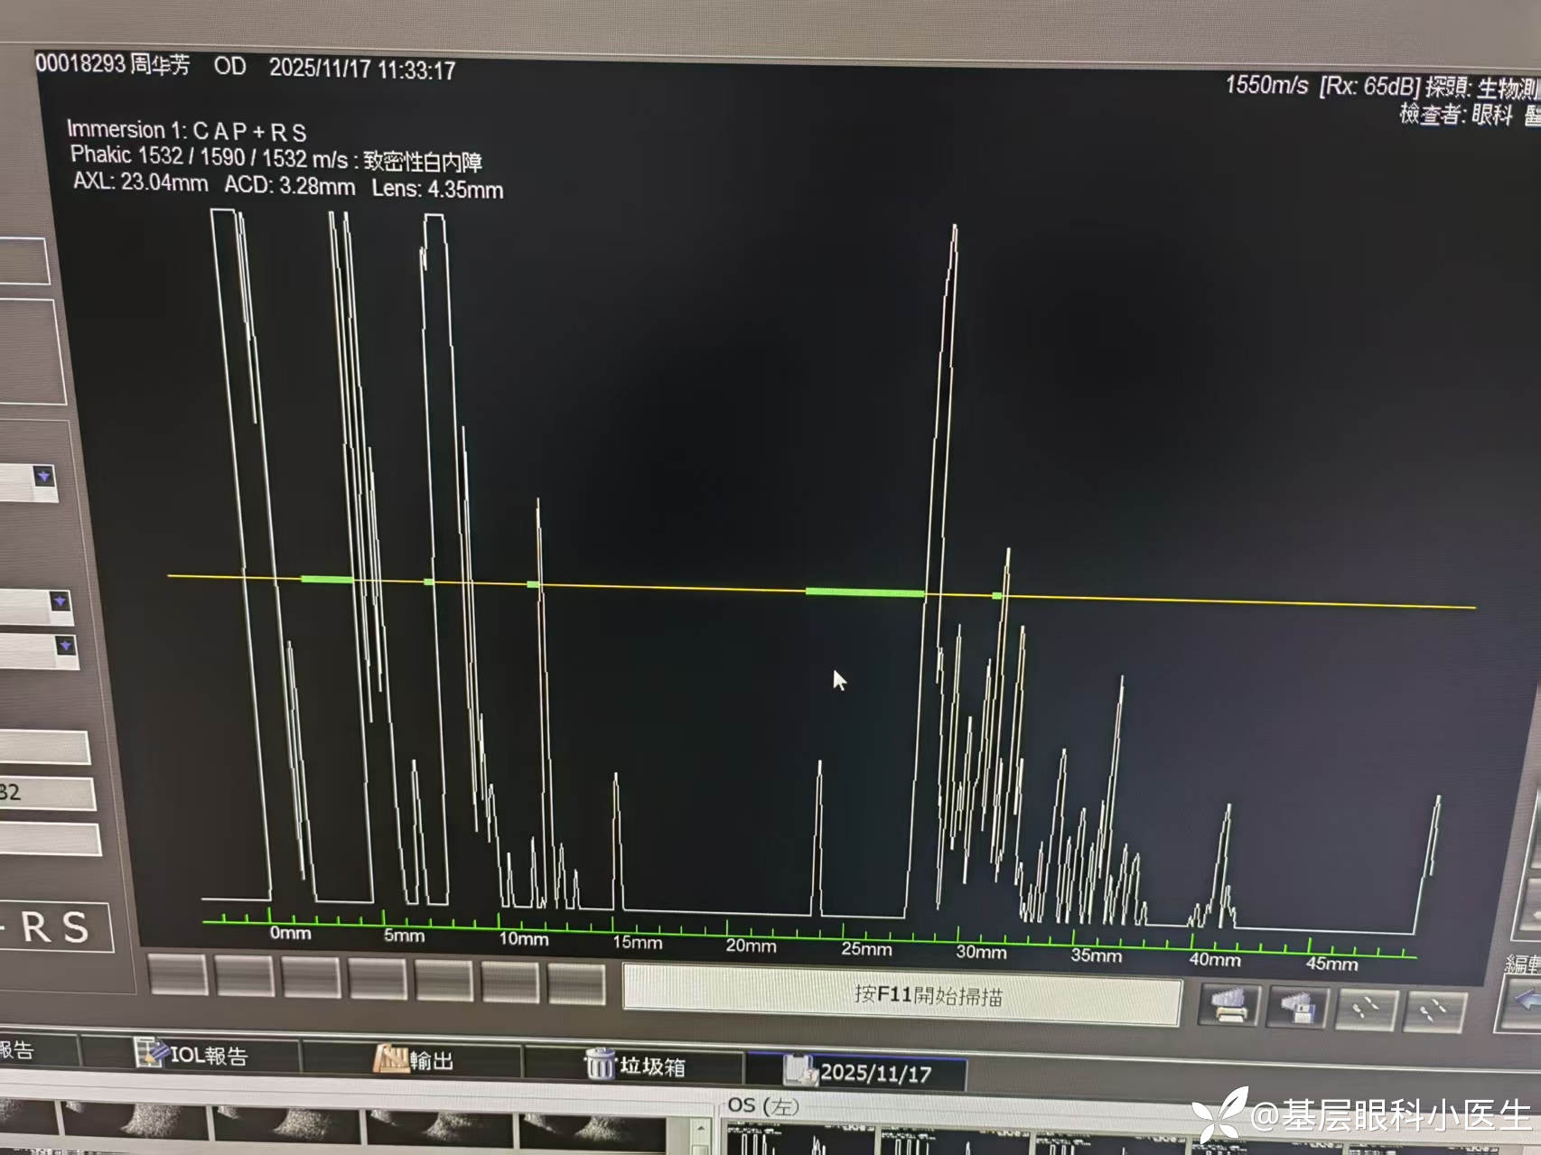
Task: Click the R S button on left panel
Action: pos(54,927)
